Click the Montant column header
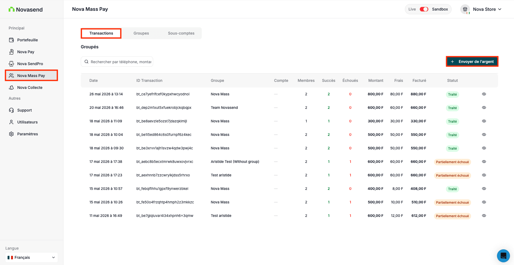The width and height of the screenshot is (514, 265). [x=376, y=80]
